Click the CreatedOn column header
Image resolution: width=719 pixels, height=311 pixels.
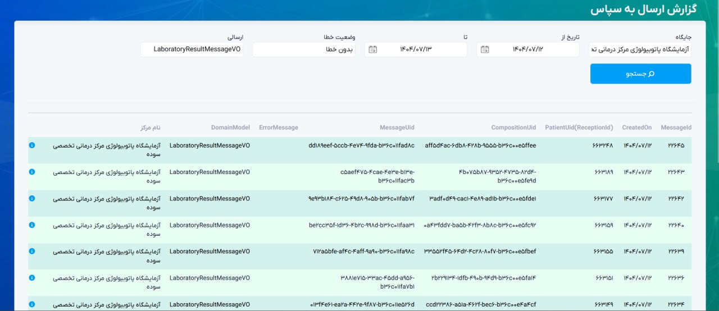pos(636,127)
